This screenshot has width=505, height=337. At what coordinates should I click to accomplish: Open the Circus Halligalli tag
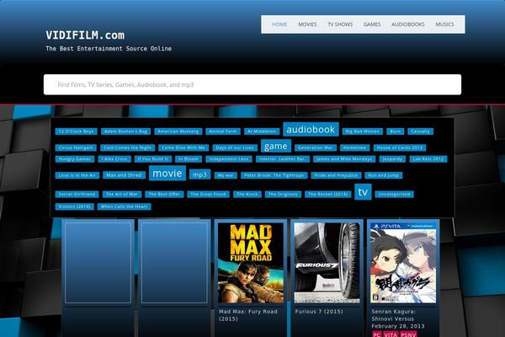[76, 147]
